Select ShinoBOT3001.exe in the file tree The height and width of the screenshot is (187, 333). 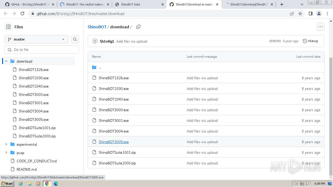pos(34,103)
